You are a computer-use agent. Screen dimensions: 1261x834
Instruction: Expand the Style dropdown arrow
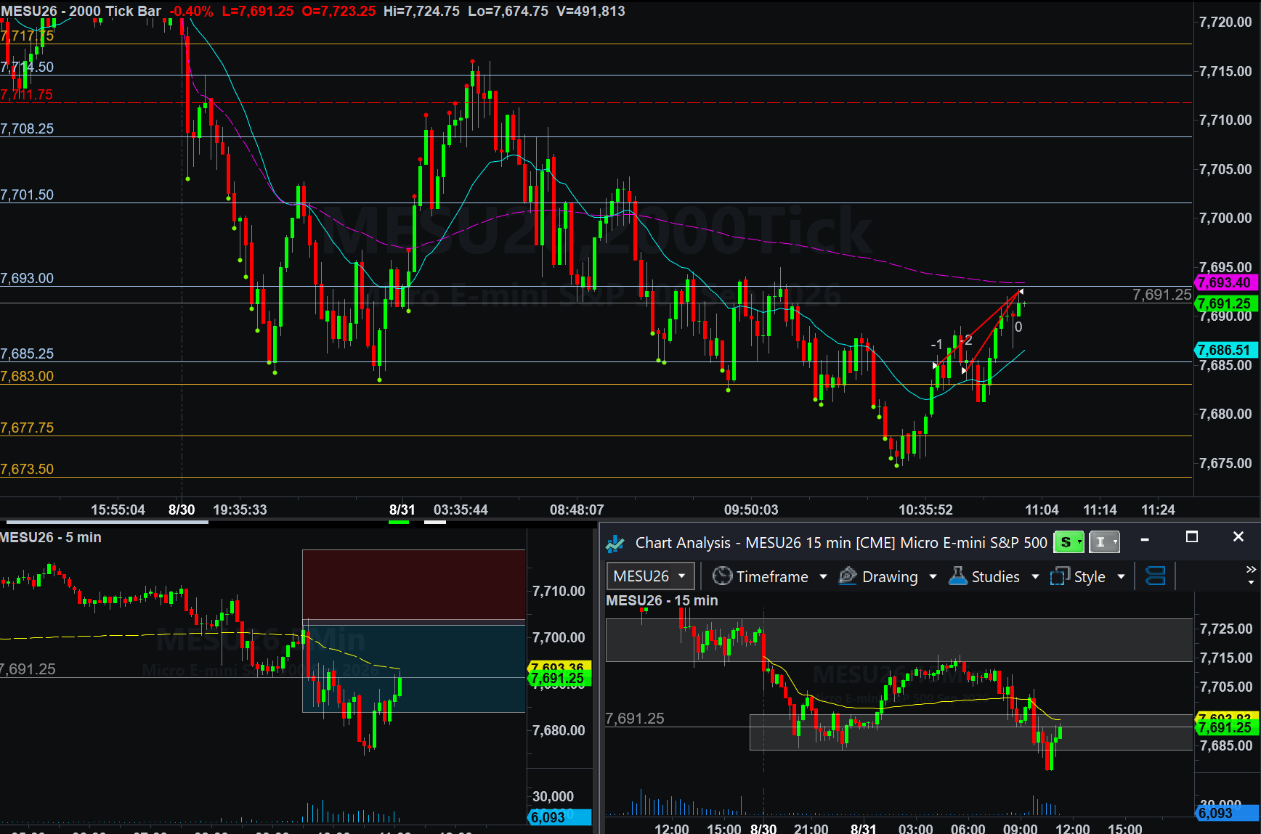[x=1121, y=577]
